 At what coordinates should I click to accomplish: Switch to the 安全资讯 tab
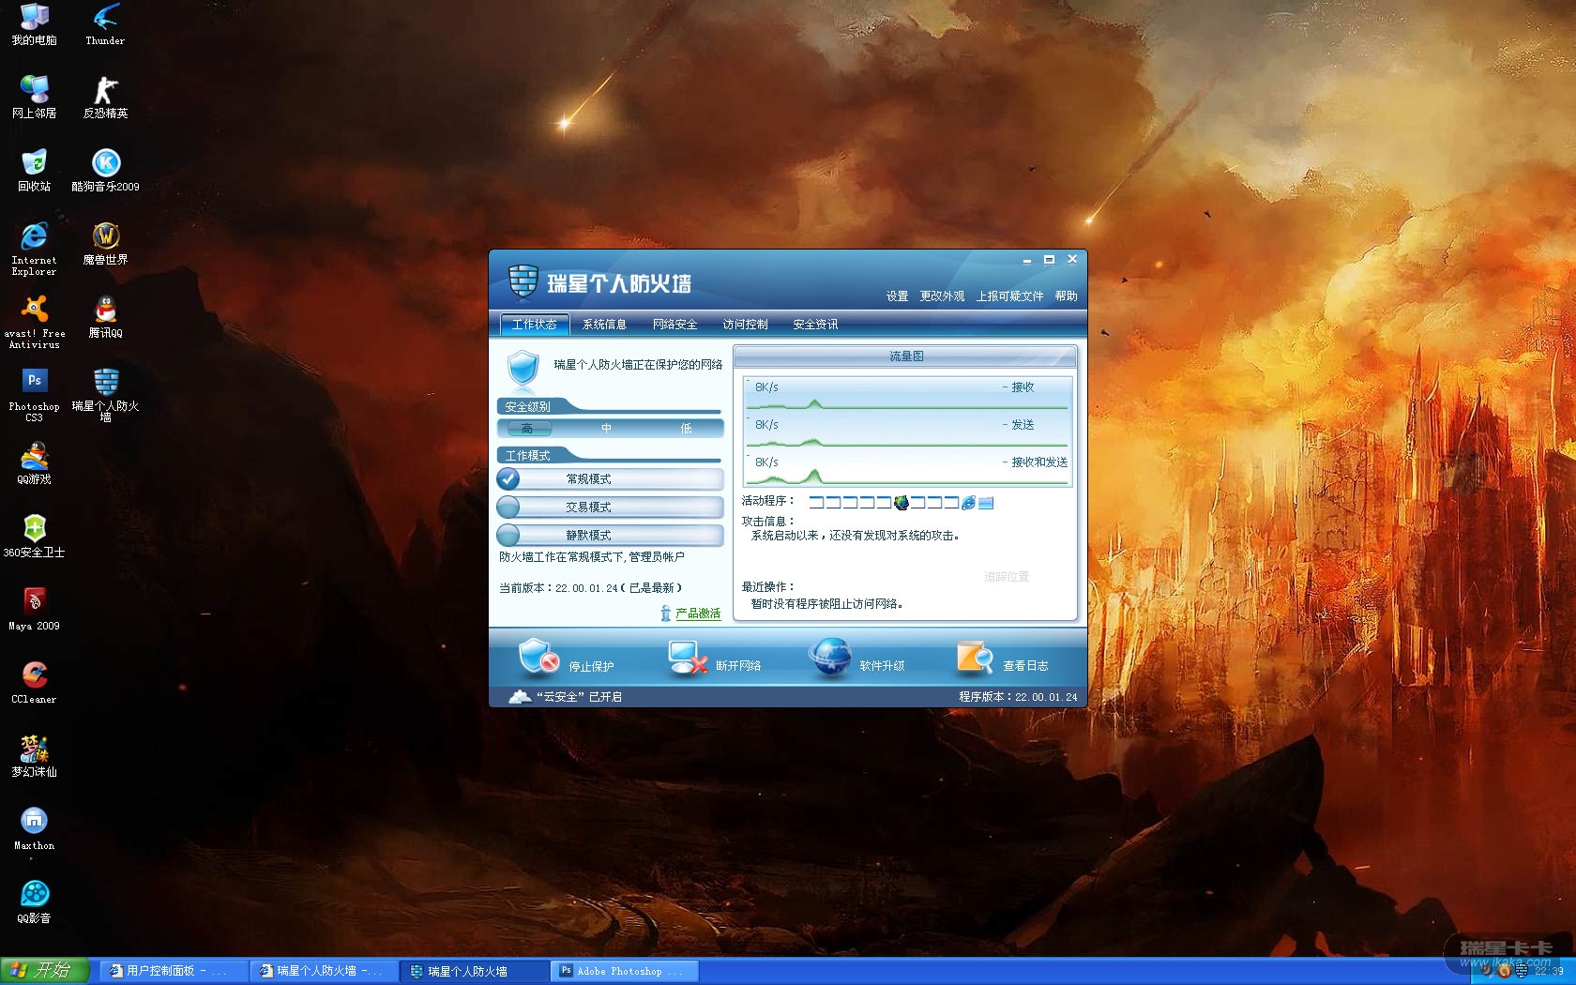click(815, 325)
